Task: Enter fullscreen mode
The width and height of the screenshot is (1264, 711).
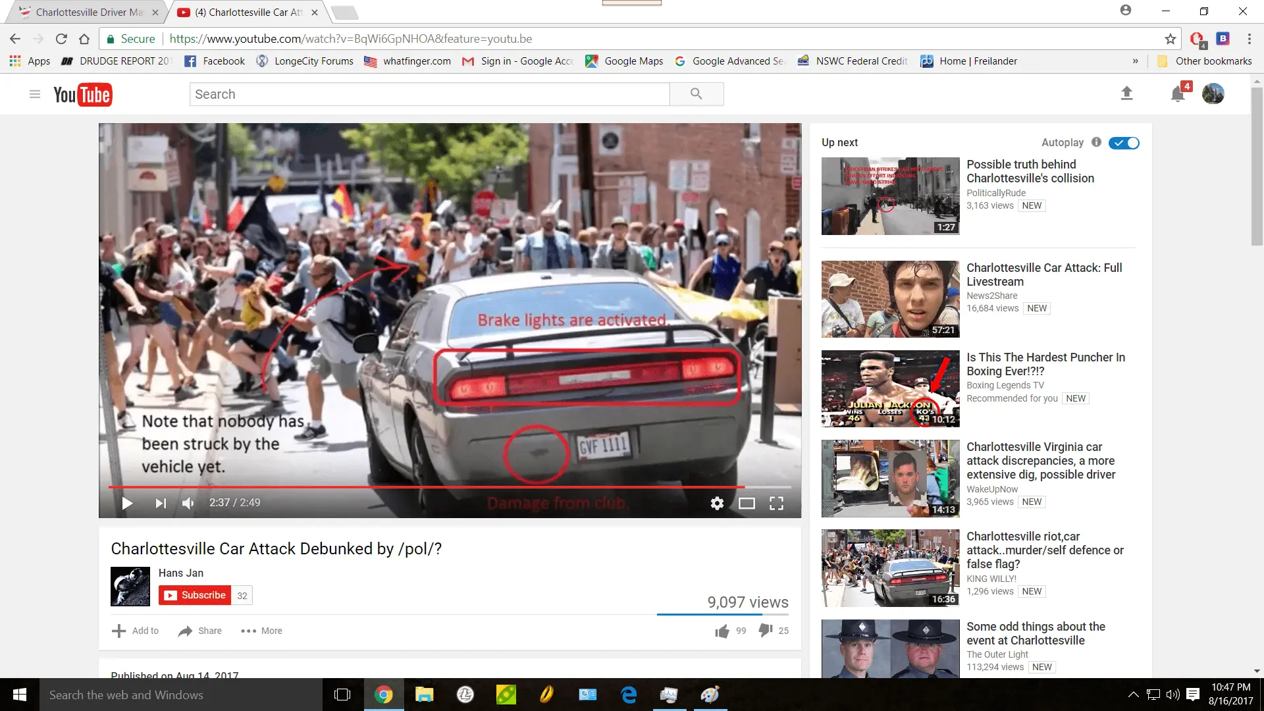Action: (777, 504)
